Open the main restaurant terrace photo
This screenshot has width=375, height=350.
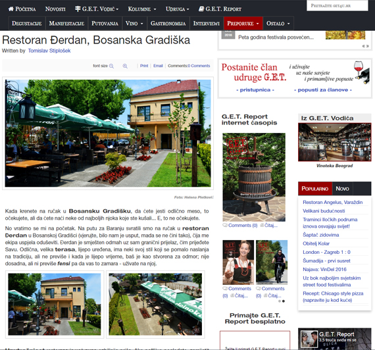click(x=108, y=134)
